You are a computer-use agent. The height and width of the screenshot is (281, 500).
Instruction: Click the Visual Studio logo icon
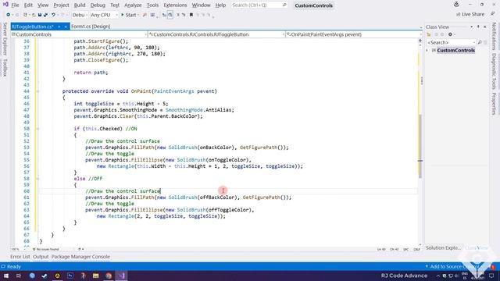5,5
